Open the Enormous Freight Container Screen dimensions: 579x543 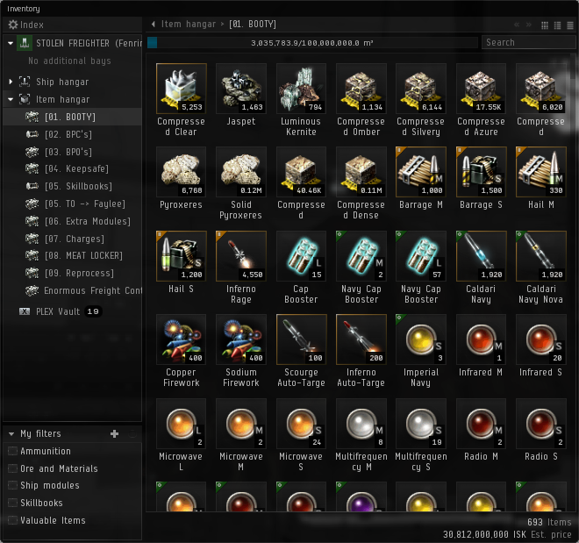[72, 291]
